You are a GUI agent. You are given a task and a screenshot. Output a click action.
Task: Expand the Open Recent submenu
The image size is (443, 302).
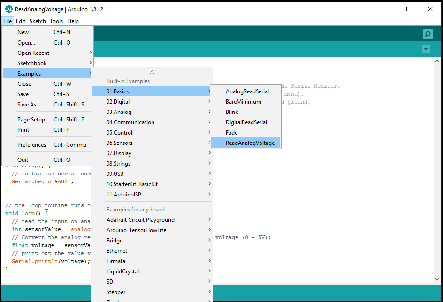(x=47, y=53)
